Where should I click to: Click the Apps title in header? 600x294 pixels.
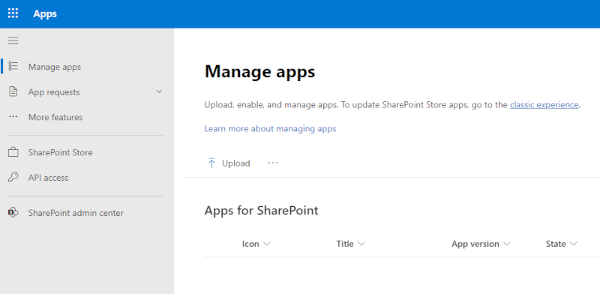(45, 13)
